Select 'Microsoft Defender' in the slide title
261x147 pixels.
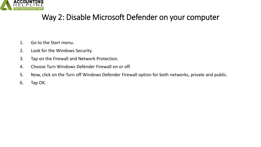click(125, 17)
